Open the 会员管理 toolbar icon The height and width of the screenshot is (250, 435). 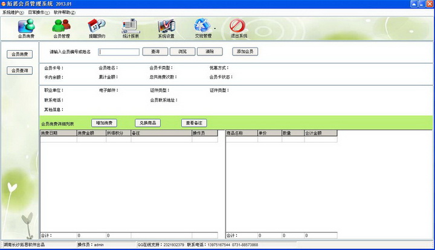61,28
